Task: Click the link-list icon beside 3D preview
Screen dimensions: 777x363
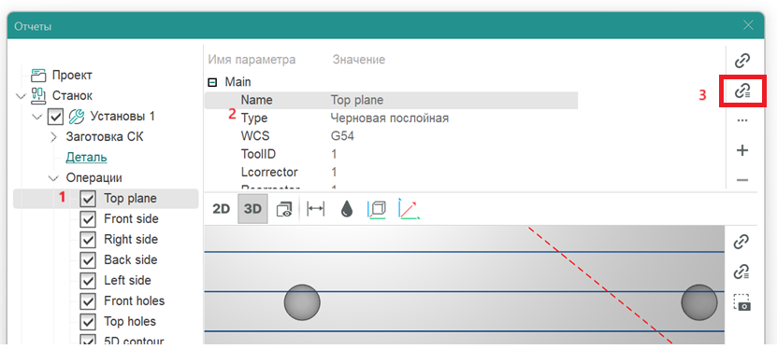Action: tap(741, 272)
